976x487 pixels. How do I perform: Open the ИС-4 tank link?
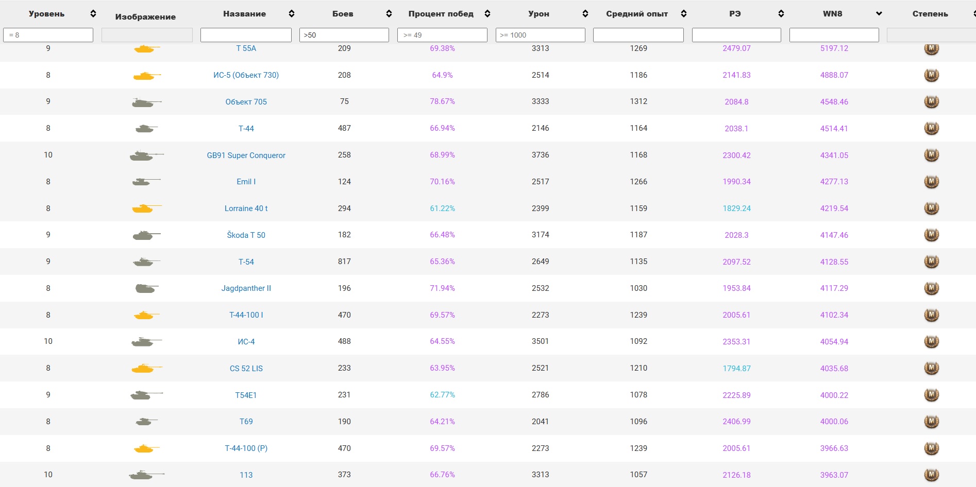(246, 342)
